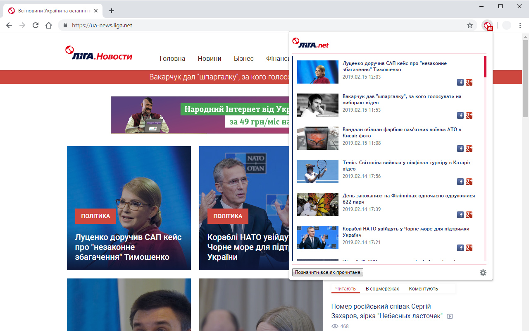The height and width of the screenshot is (331, 529).
Task: Share Світоліна теніс news on Google+
Action: coord(469,182)
